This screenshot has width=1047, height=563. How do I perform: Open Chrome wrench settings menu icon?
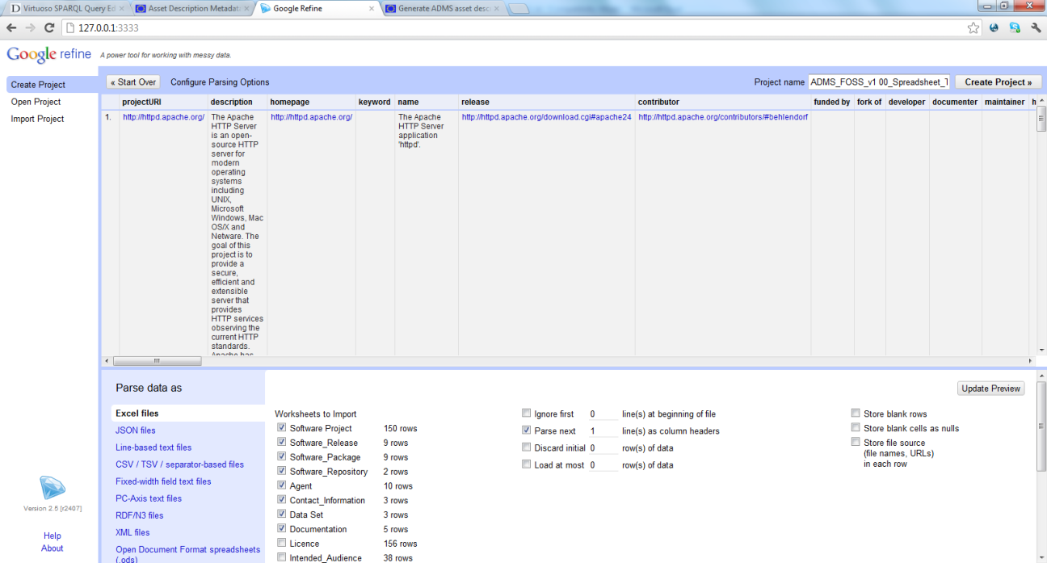[1036, 27]
